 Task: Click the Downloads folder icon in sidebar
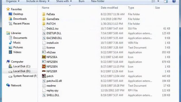[x=10, y=19]
